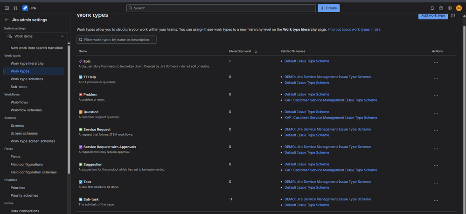466x214 pixels.
Task: Open the app switcher grid icon
Action: (x=16, y=8)
